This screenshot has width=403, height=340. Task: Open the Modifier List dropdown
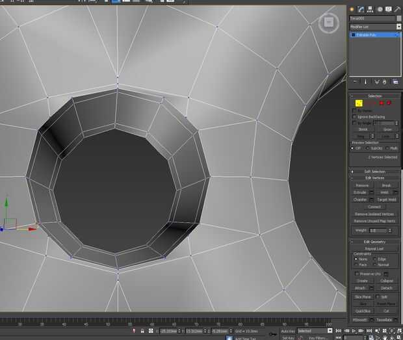click(374, 27)
